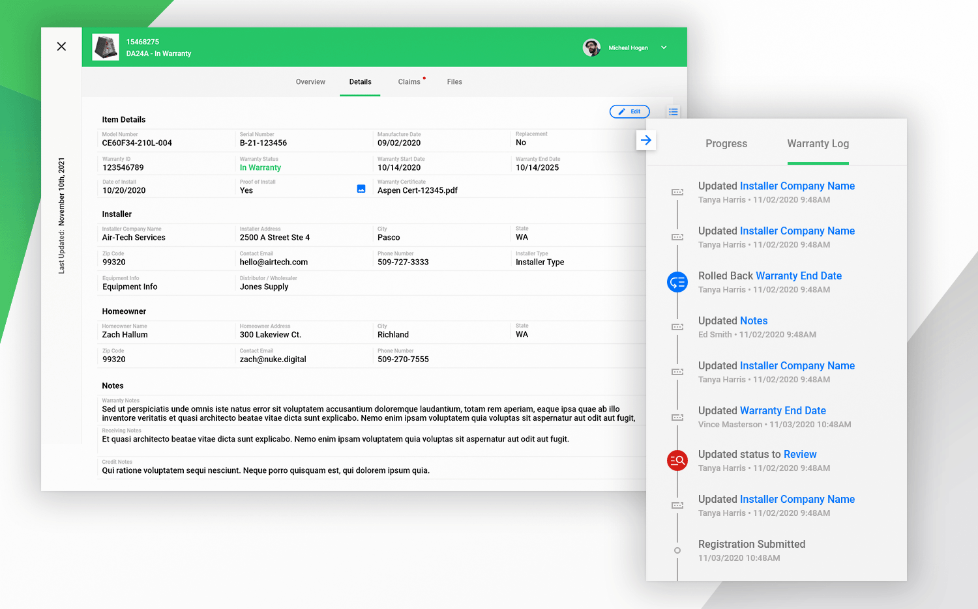978x609 pixels.
Task: Click the Review status link
Action: coord(800,455)
